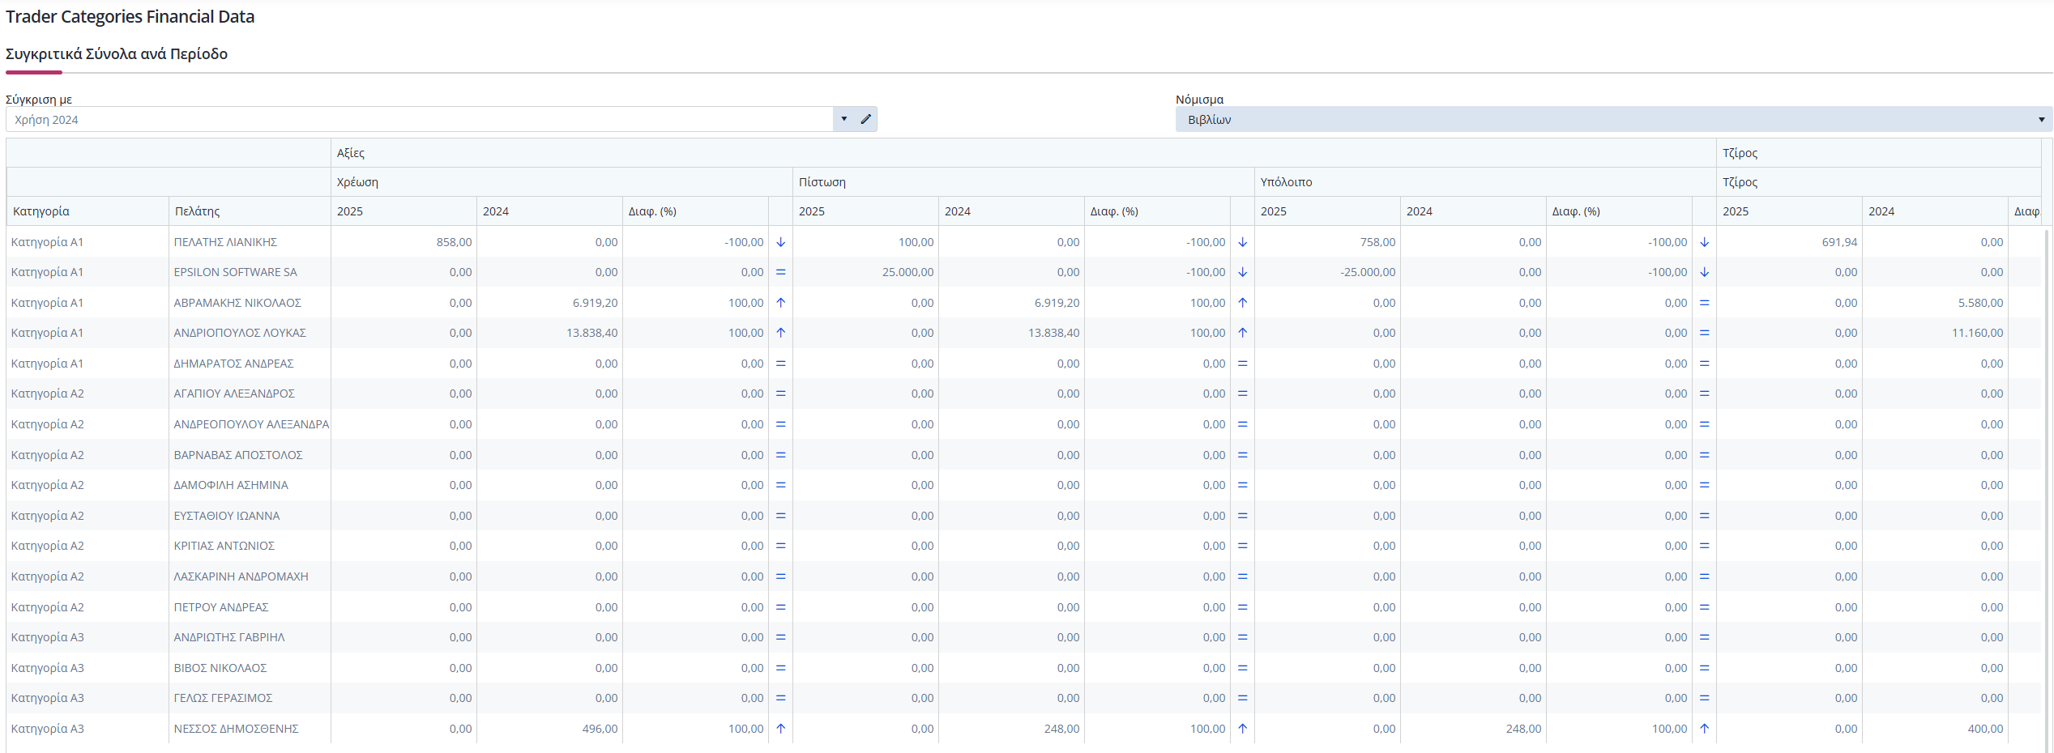This screenshot has height=753, width=2054.
Task: Click the pencil edit icon beside Χρήση 2024
Action: click(865, 119)
